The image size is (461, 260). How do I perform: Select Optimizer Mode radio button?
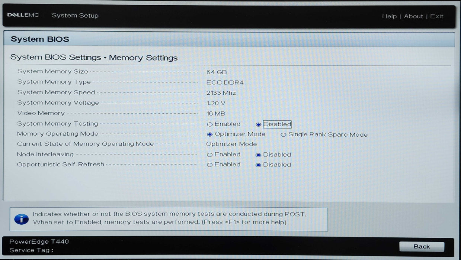click(x=210, y=134)
